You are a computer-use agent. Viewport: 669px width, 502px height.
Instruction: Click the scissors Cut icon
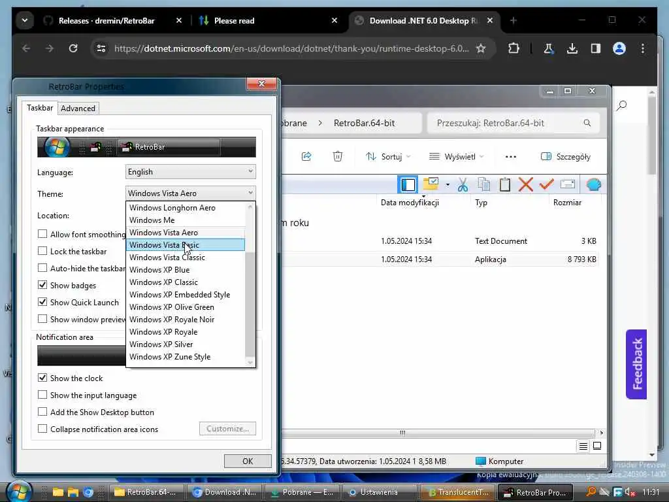463,185
